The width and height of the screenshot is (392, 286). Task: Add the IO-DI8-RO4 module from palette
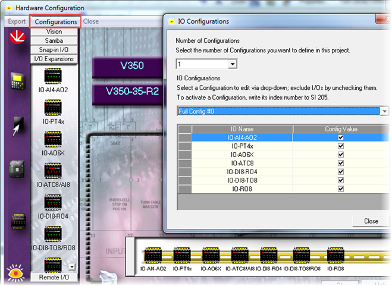pyautogui.click(x=53, y=202)
